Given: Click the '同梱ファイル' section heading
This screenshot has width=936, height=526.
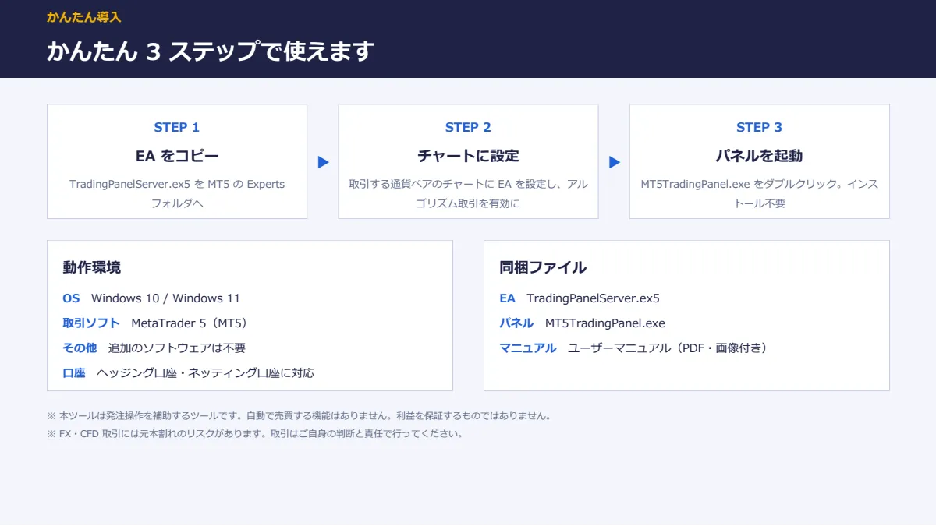Looking at the screenshot, I should [543, 267].
